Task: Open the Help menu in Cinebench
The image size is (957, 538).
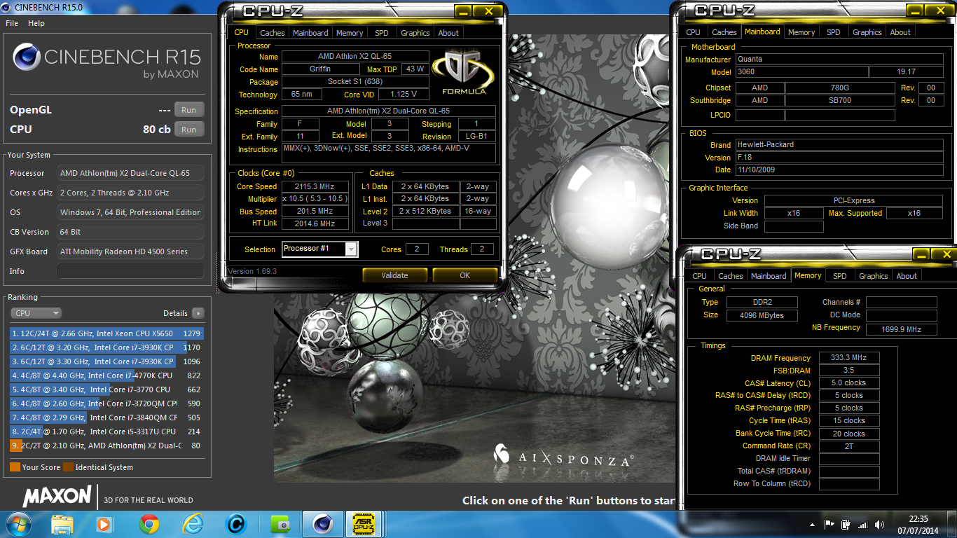Action: (x=36, y=23)
